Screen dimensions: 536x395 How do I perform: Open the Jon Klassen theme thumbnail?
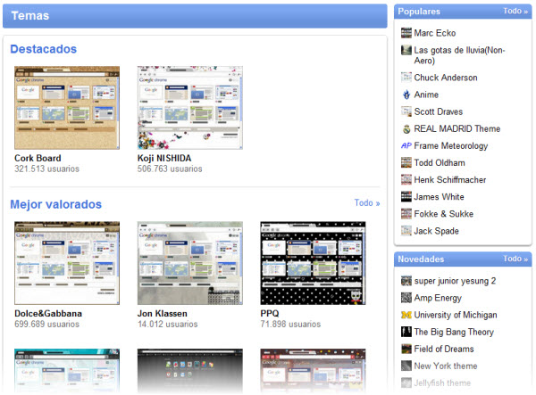(x=190, y=263)
